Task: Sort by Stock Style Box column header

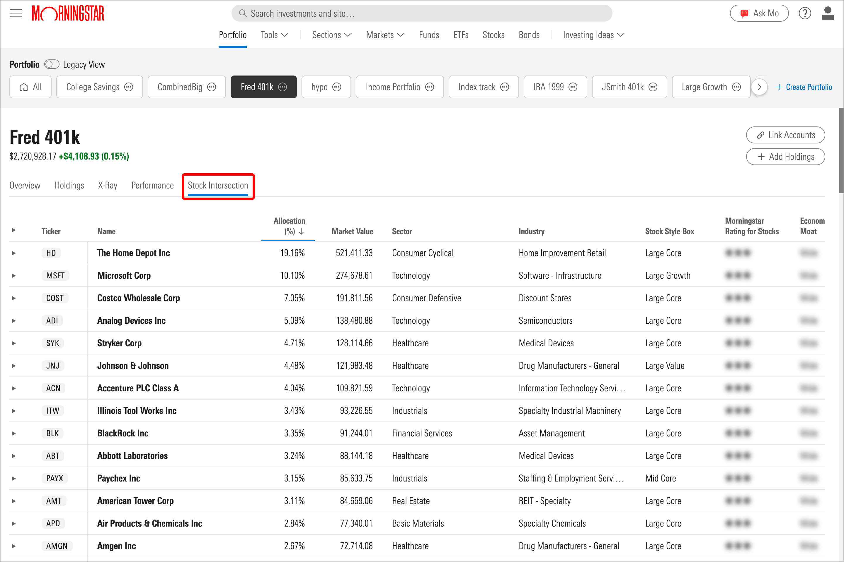Action: coord(670,232)
